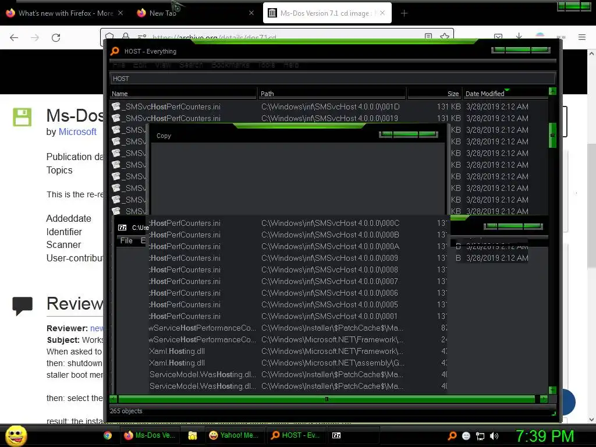The width and height of the screenshot is (596, 447).
Task: Select first Xaml.Hosting.dll in Microsoft.NET\Framework
Action: point(297,351)
